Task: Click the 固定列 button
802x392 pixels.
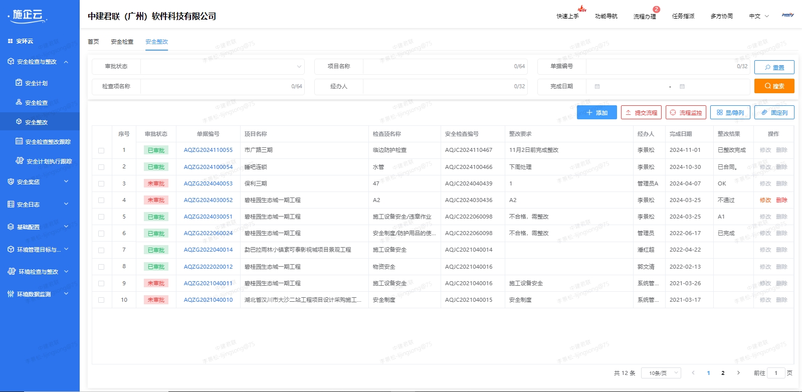Action: tap(774, 112)
